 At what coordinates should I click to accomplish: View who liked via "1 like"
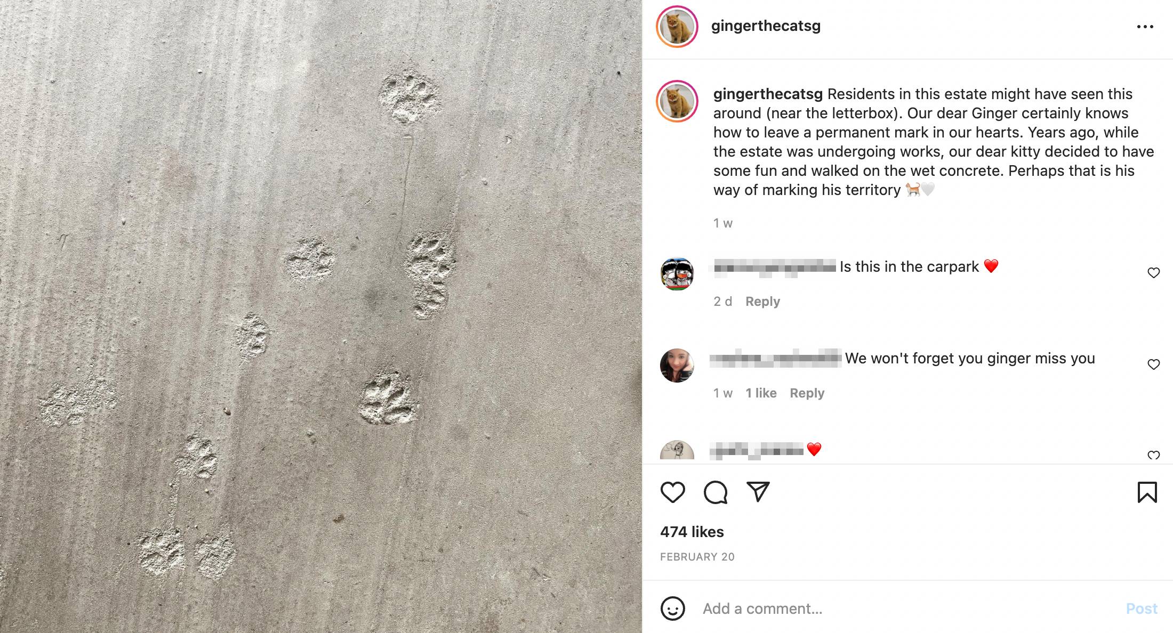pyautogui.click(x=761, y=393)
